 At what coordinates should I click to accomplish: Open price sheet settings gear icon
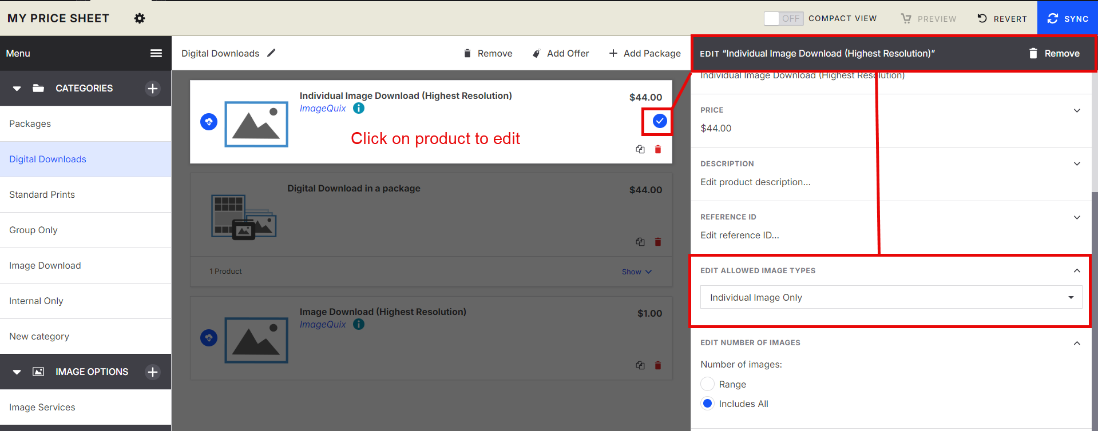tap(140, 18)
